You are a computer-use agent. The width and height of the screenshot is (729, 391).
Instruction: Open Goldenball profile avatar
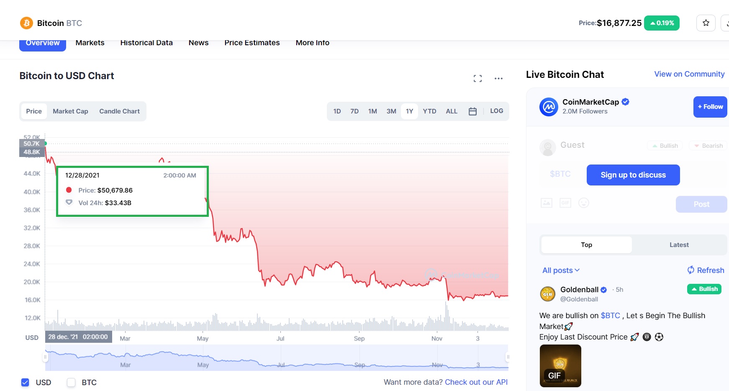(548, 294)
